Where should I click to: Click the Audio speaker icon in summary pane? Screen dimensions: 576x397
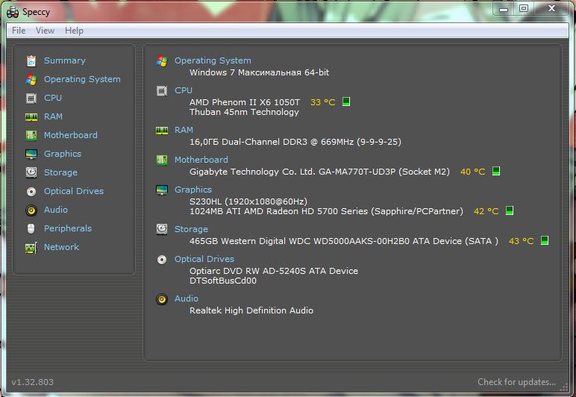[162, 299]
